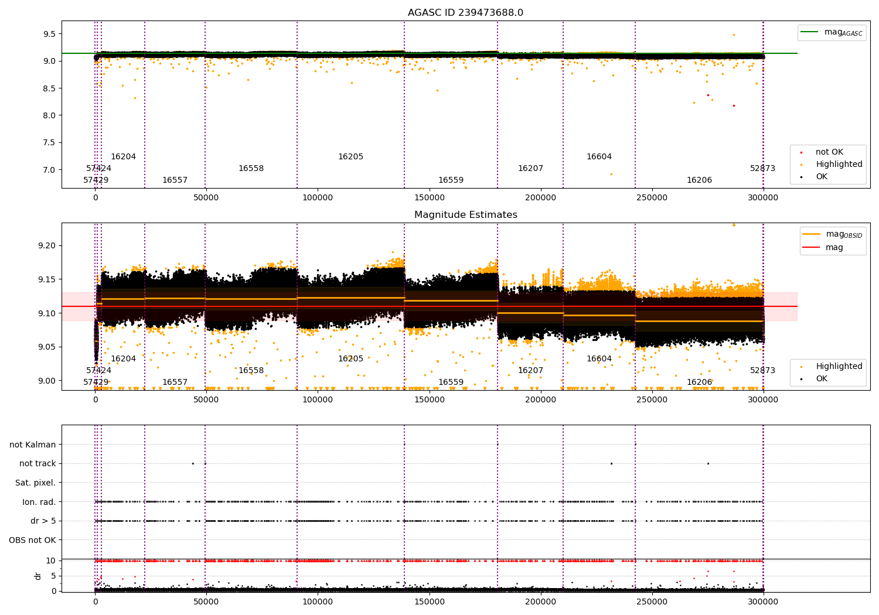
Task: Click OBSID label 16206 in the AGASC plot
Action: point(699,180)
